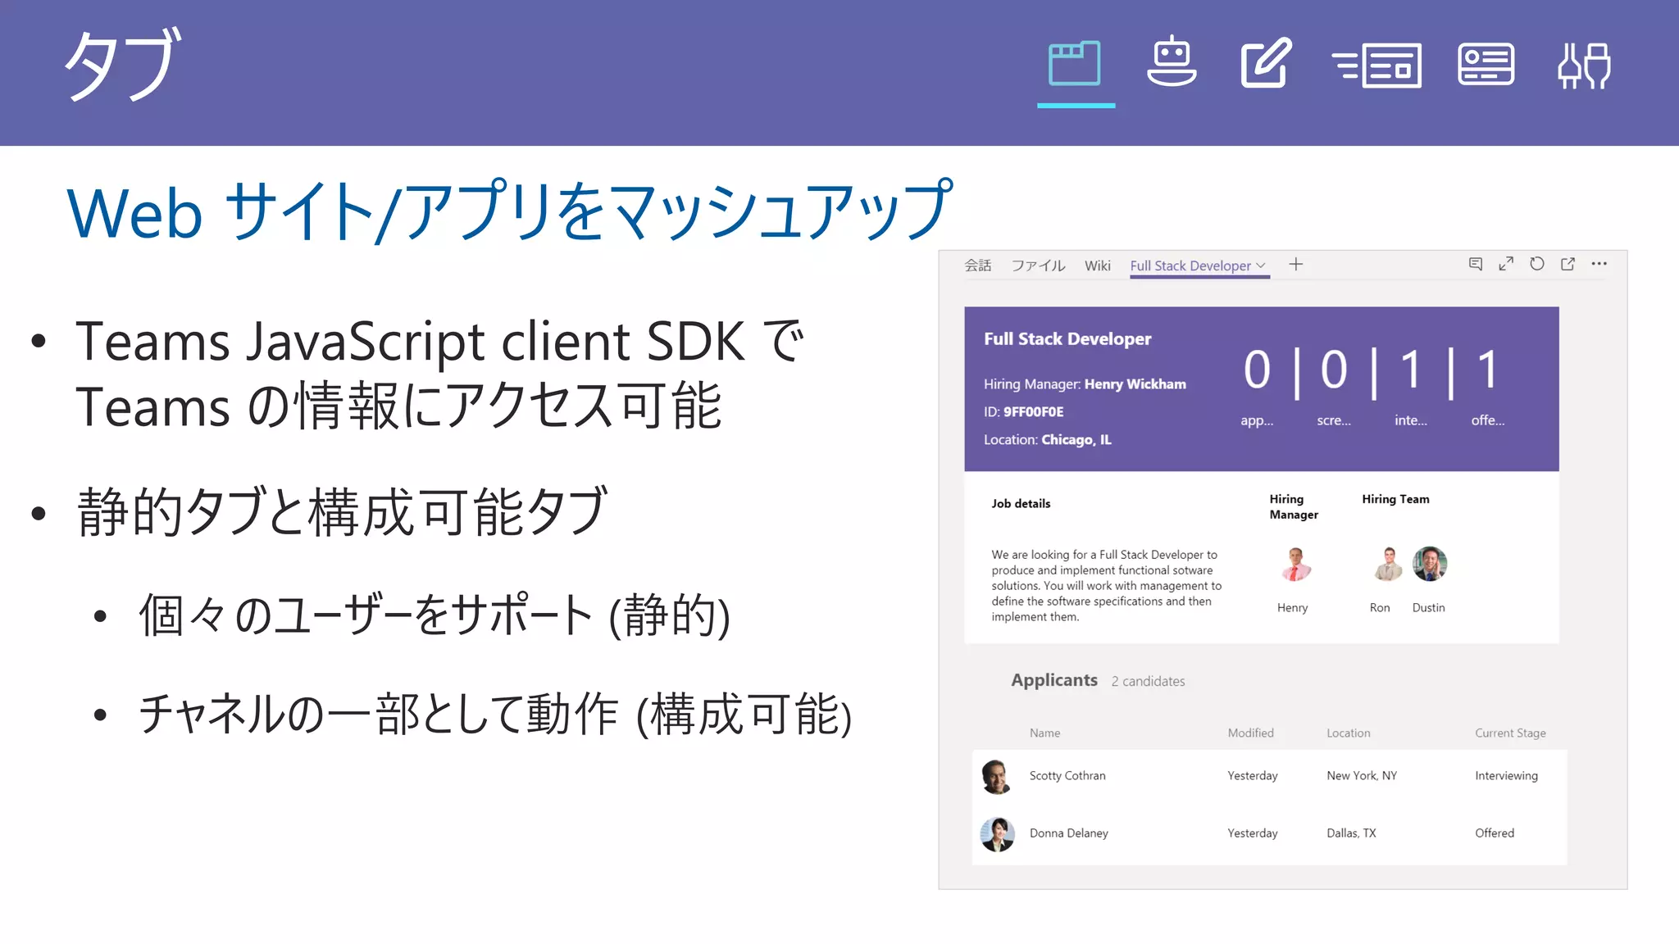
Task: Click the Hiring Manager Henry Wickham text
Action: (1085, 384)
